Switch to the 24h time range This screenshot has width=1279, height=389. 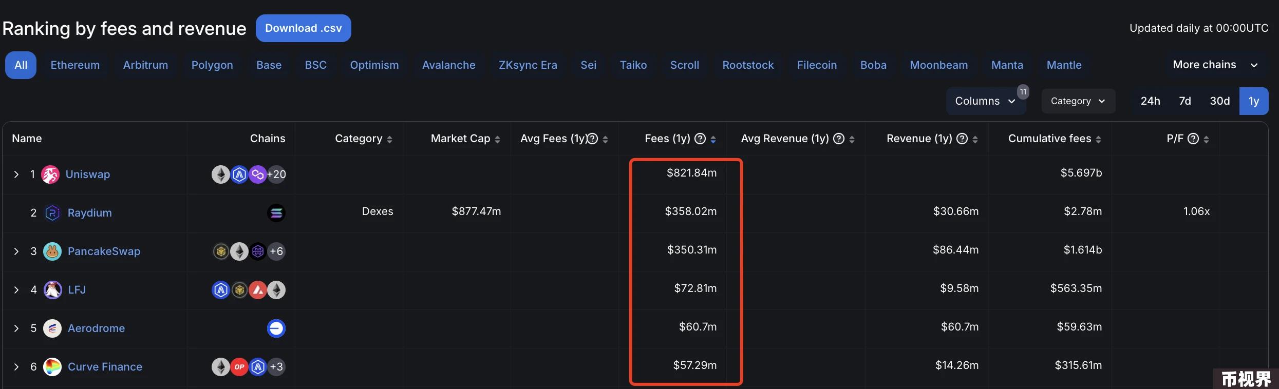[x=1151, y=101]
